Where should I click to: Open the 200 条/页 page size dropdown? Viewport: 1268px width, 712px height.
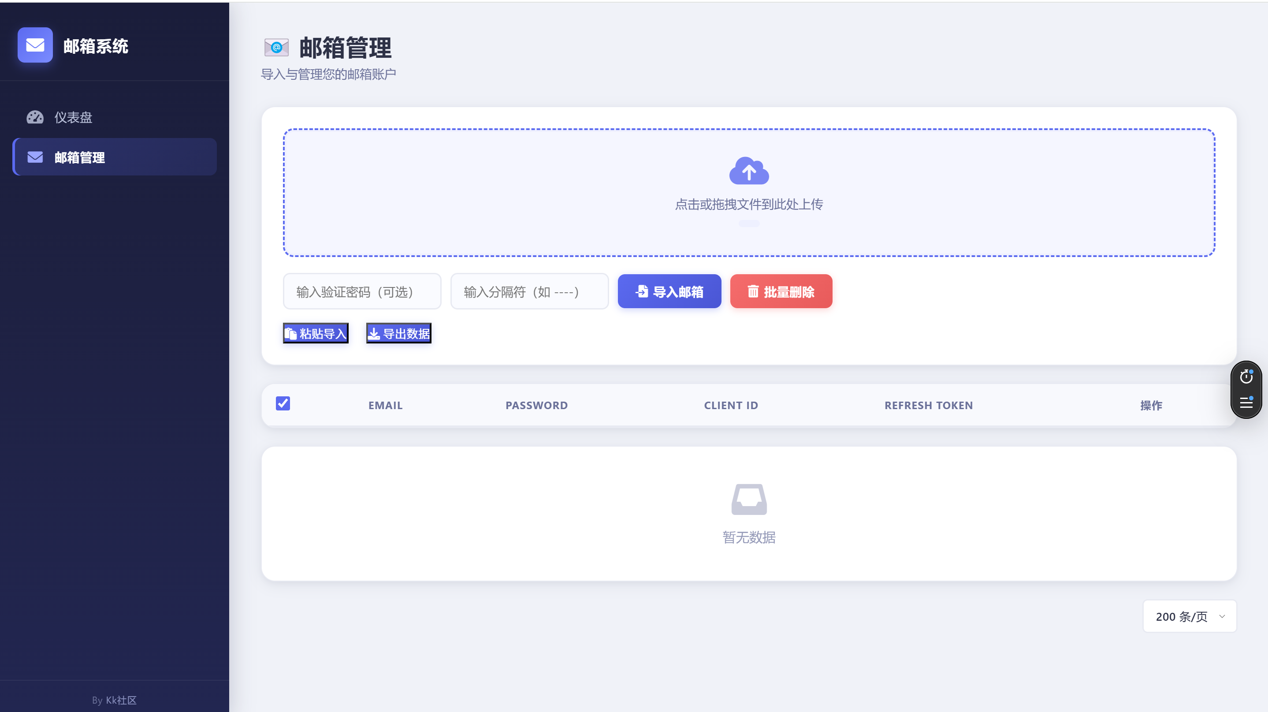tap(1189, 616)
